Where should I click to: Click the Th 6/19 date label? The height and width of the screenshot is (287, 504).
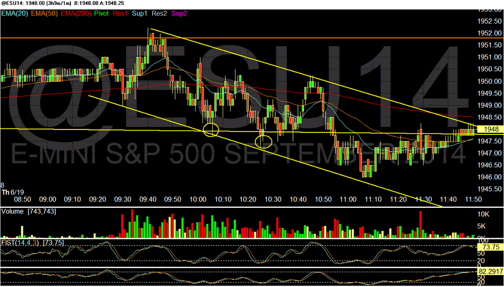[x=12, y=192]
